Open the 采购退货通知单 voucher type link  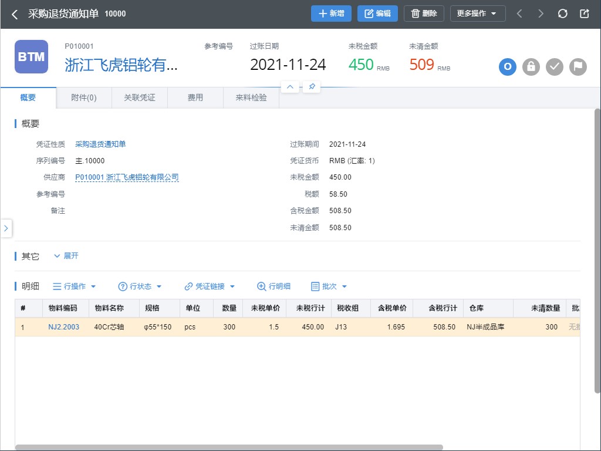[x=100, y=144]
